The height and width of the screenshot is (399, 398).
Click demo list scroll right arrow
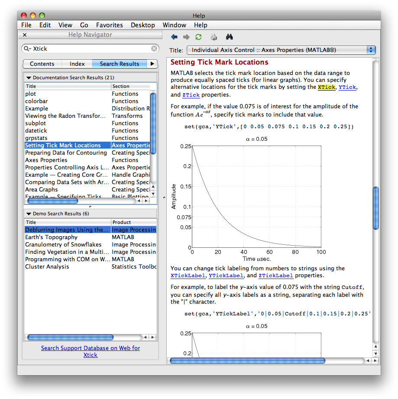coord(152,337)
